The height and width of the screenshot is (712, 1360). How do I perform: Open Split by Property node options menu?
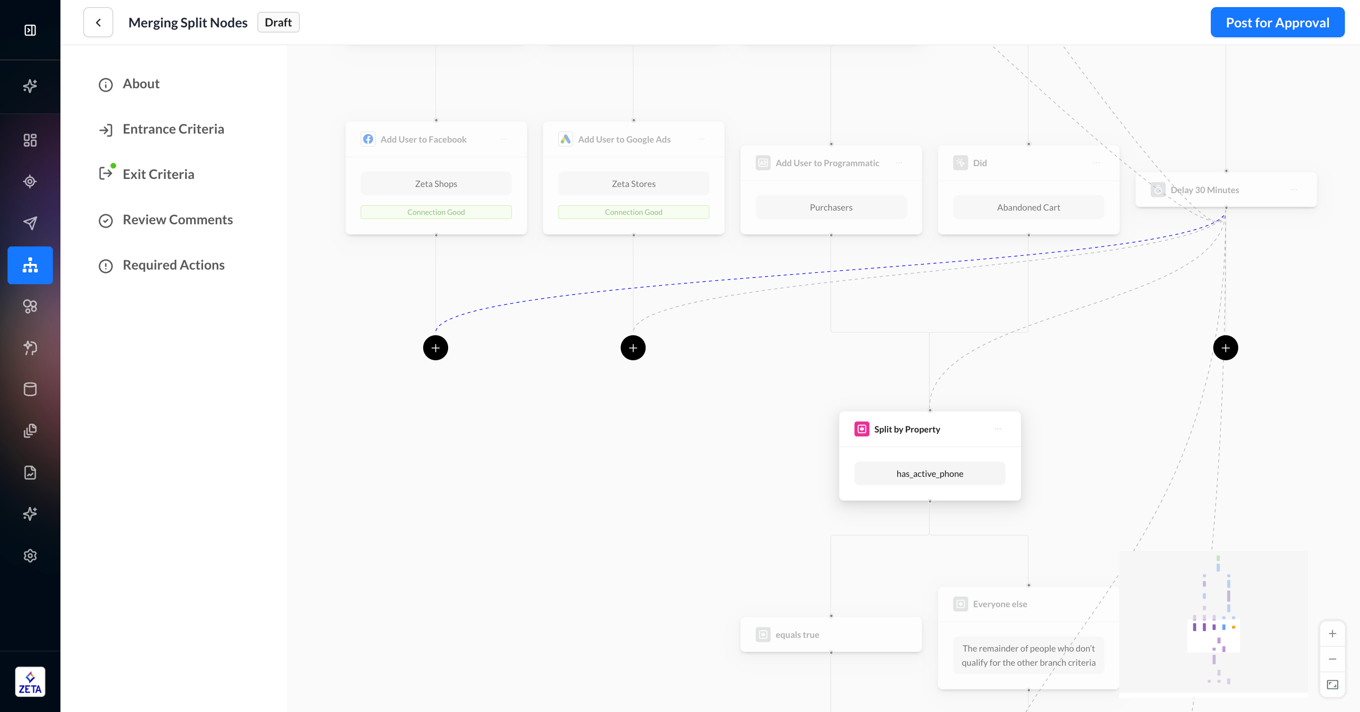click(997, 429)
